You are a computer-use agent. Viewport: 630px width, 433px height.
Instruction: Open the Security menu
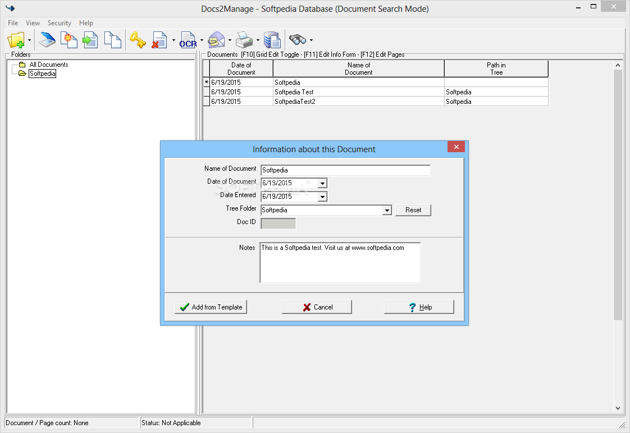pos(60,23)
